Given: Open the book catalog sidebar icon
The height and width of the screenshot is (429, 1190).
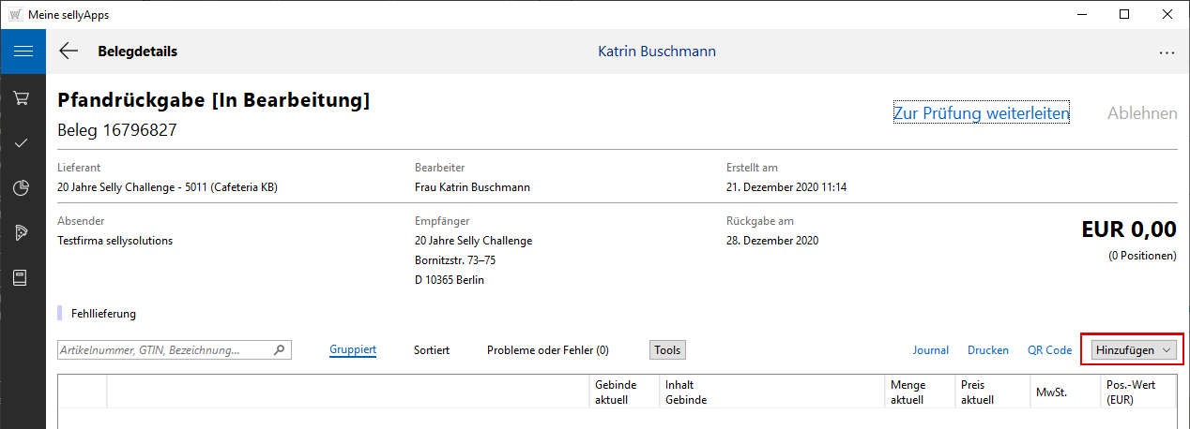Looking at the screenshot, I should click(x=23, y=278).
